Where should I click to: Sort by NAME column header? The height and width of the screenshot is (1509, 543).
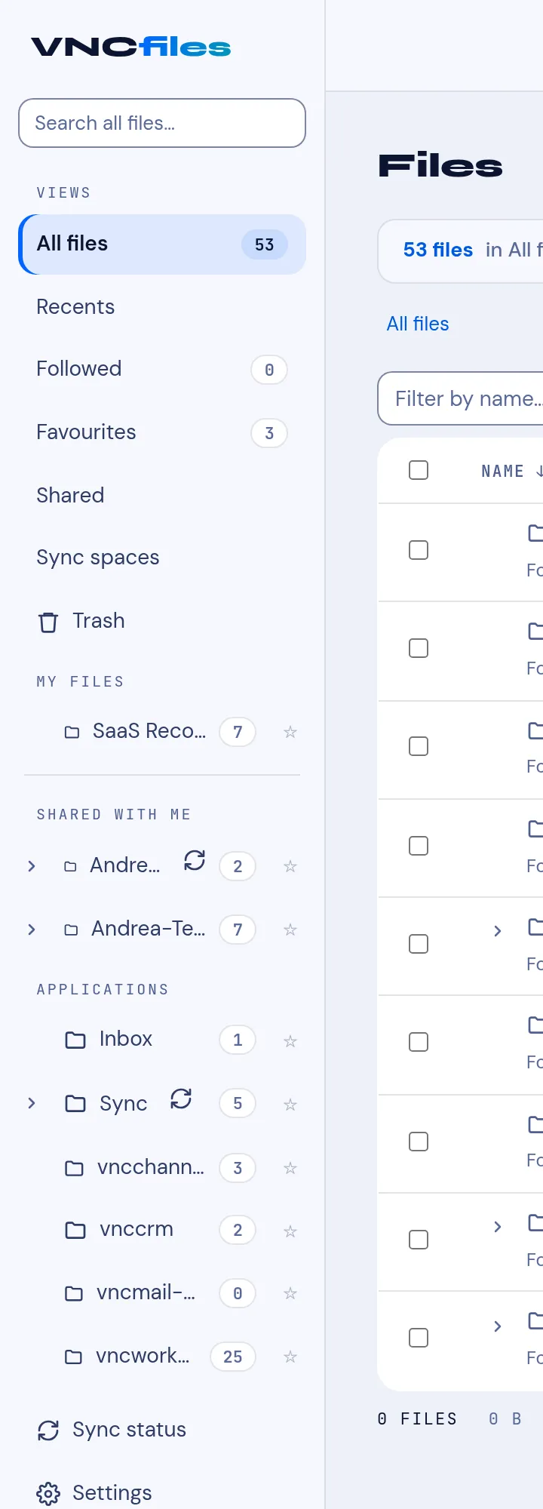pos(511,472)
